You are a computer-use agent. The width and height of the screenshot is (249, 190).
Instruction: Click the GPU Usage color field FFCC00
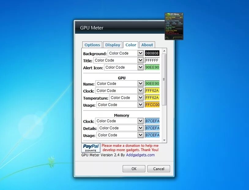pos(152,105)
